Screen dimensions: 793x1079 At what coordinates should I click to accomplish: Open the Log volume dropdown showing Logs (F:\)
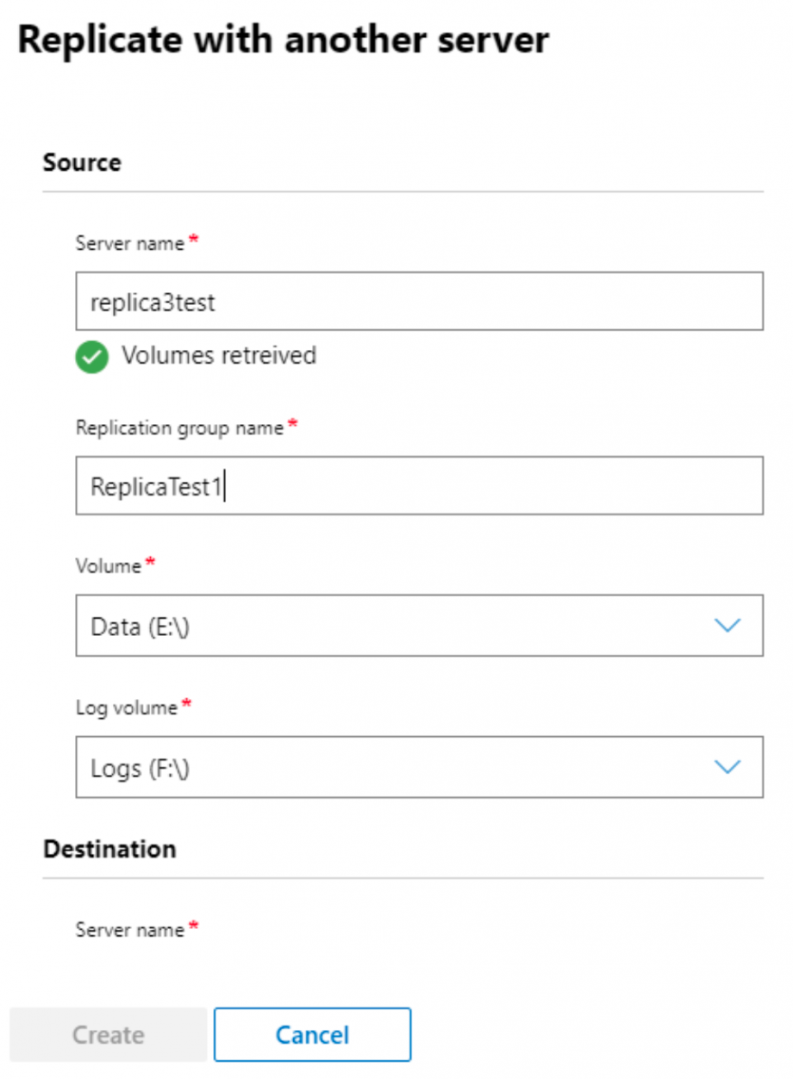[420, 767]
